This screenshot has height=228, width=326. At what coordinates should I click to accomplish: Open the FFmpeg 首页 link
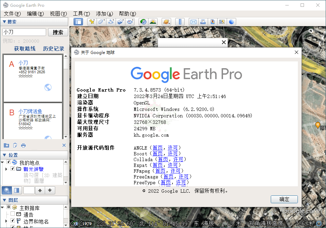[x=160, y=171]
